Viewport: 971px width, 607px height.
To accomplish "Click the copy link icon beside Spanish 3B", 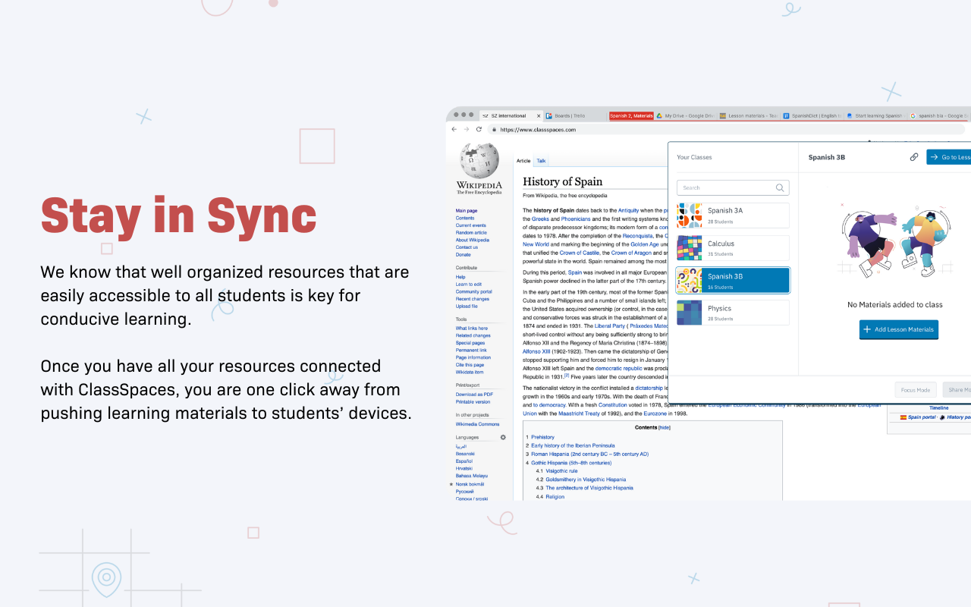I will tap(913, 157).
